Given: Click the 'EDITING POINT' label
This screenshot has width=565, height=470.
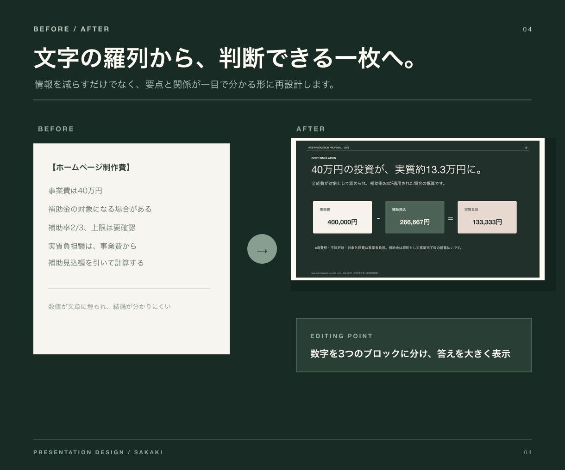Looking at the screenshot, I should [341, 336].
